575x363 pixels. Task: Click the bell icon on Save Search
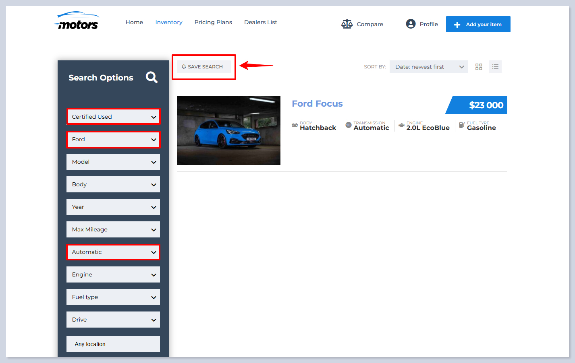point(184,67)
